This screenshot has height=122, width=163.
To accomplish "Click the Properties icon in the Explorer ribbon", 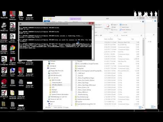I will [x=107, y=26].
